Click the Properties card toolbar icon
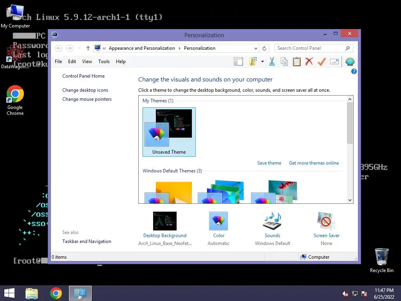This screenshot has height=301, width=401. [x=334, y=62]
